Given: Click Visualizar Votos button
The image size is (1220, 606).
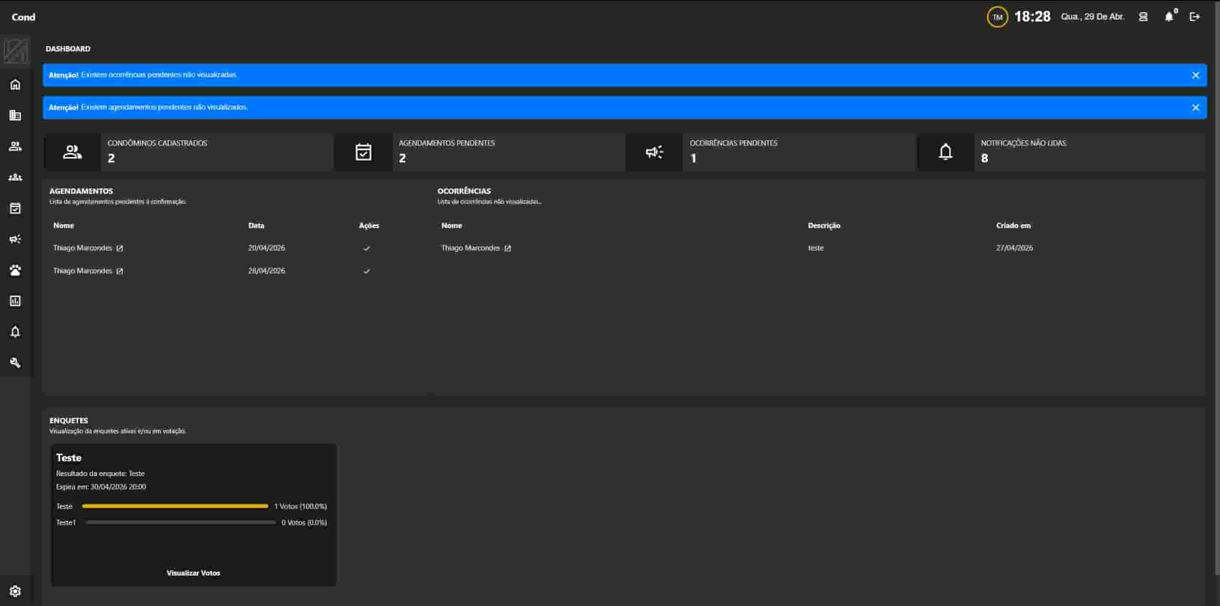Looking at the screenshot, I should tap(193, 573).
